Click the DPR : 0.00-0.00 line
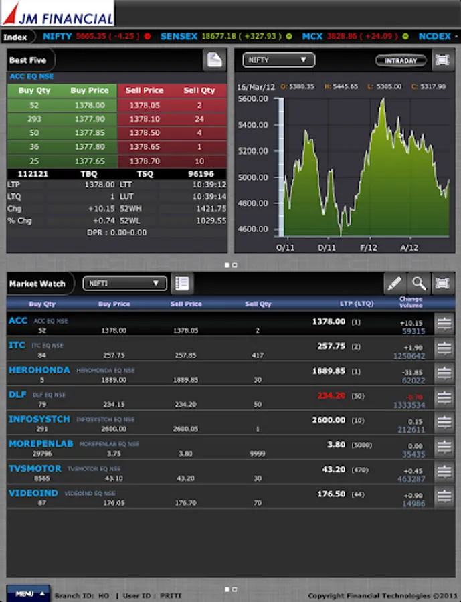Screen dimensions: 461x602 pos(116,233)
